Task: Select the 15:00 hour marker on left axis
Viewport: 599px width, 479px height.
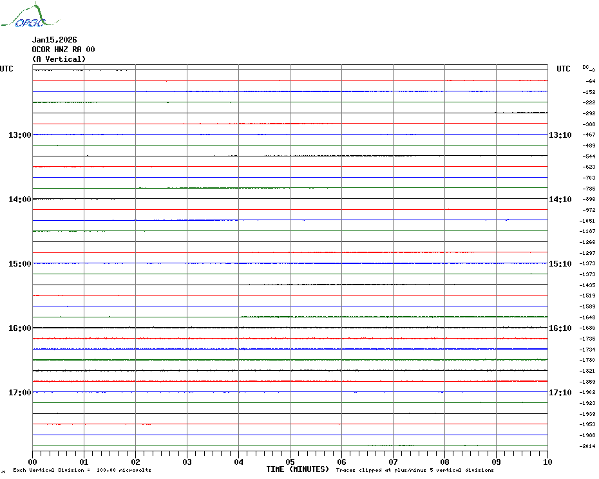Action: tap(19, 263)
